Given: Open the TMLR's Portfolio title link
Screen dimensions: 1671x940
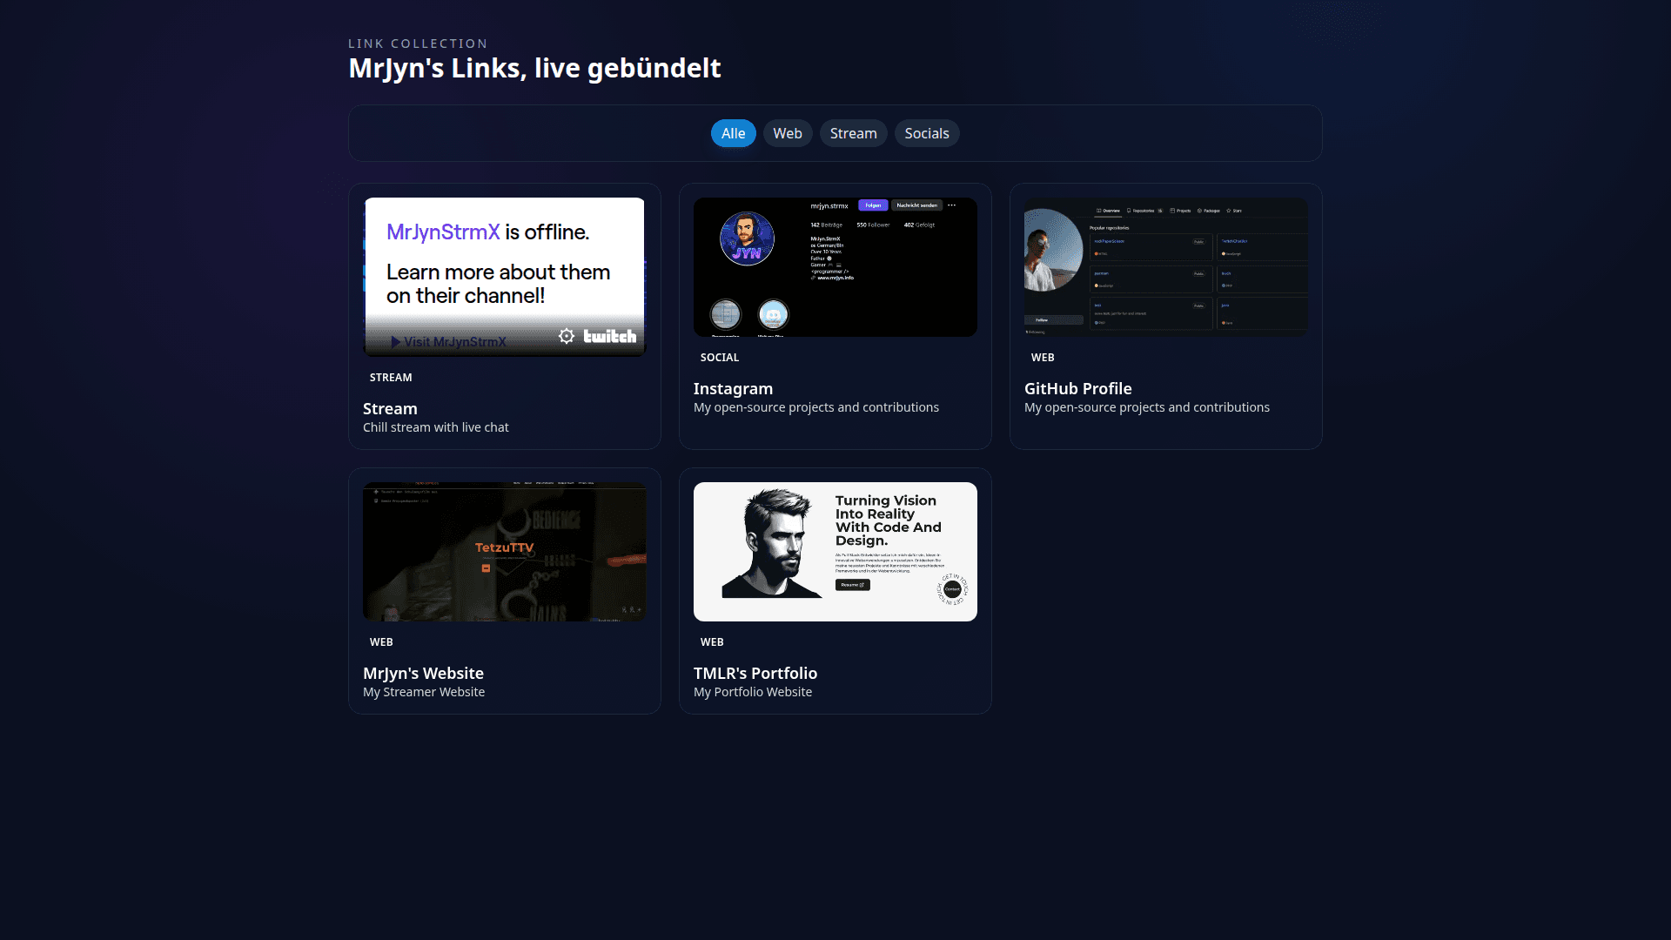Looking at the screenshot, I should (x=755, y=674).
